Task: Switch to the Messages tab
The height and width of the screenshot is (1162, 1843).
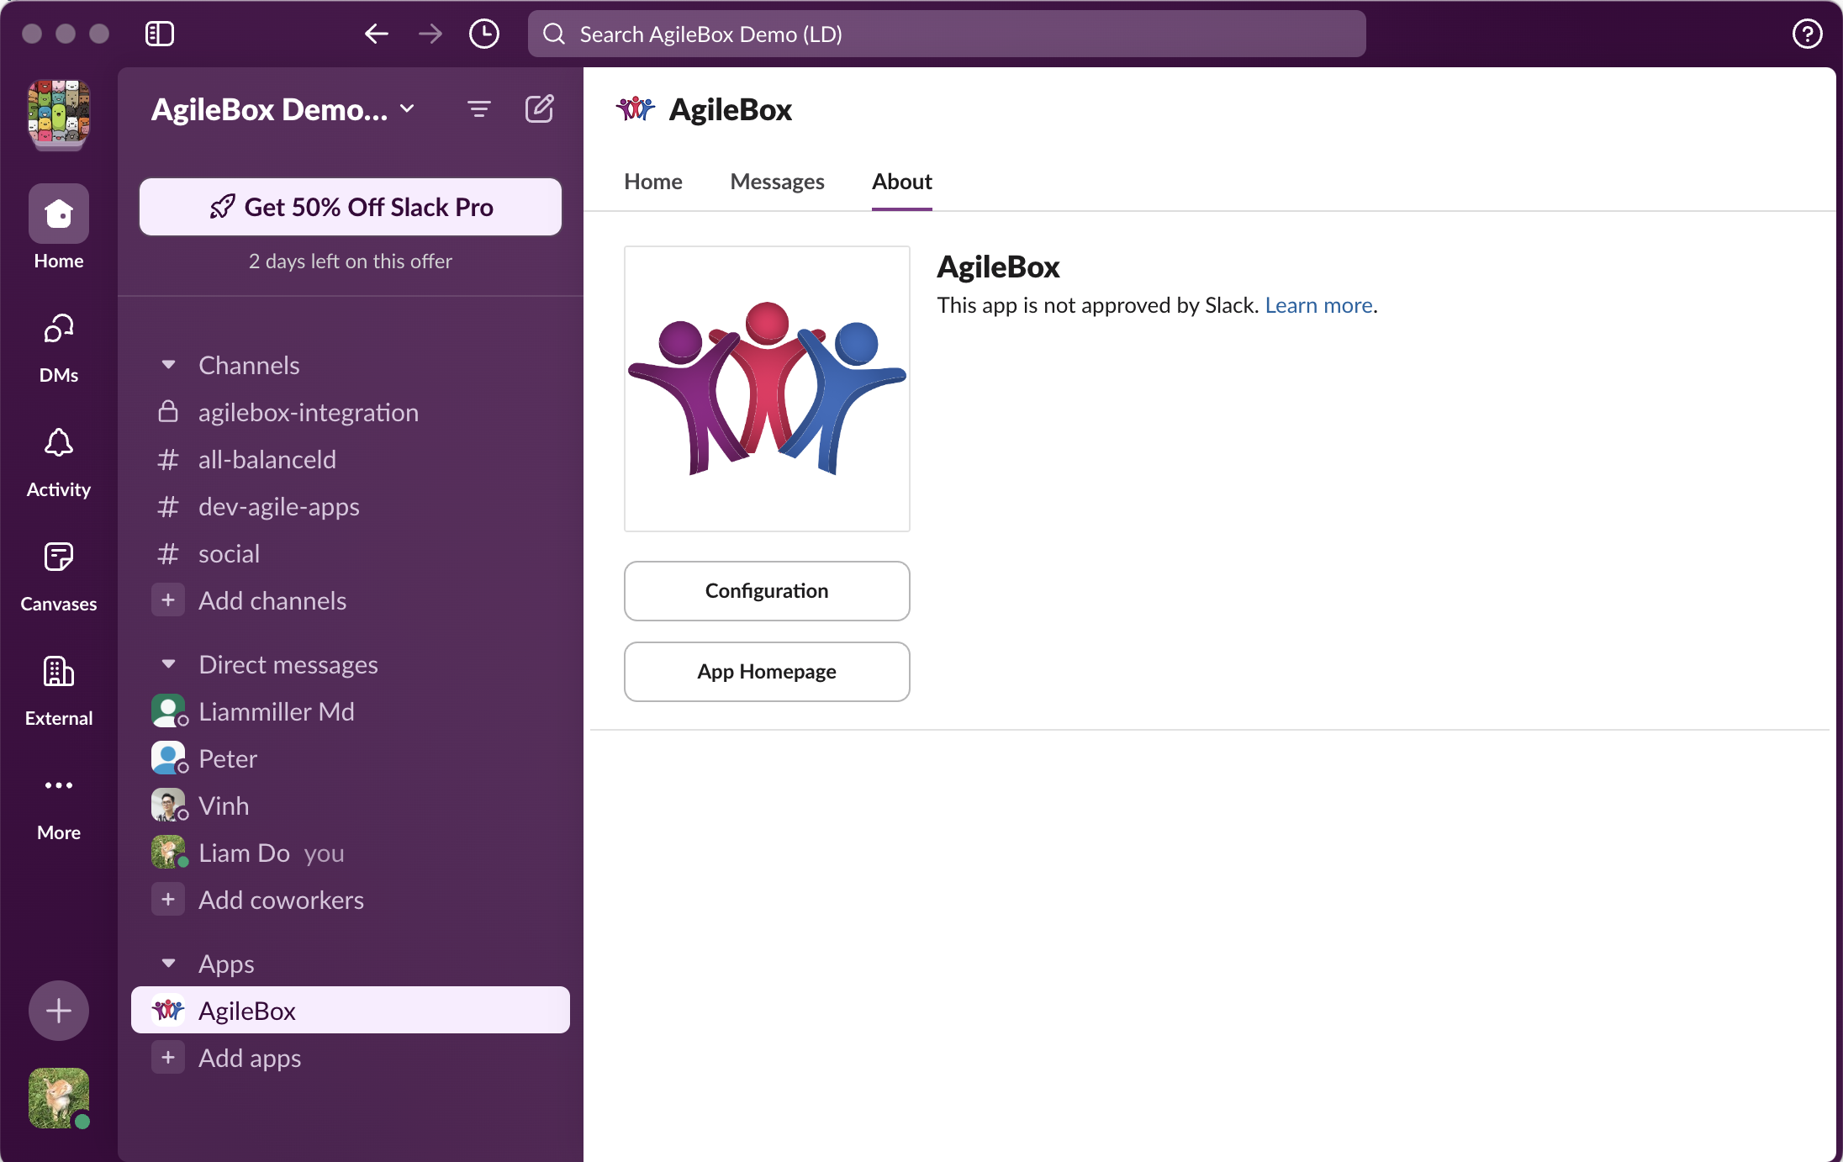Action: 777,182
